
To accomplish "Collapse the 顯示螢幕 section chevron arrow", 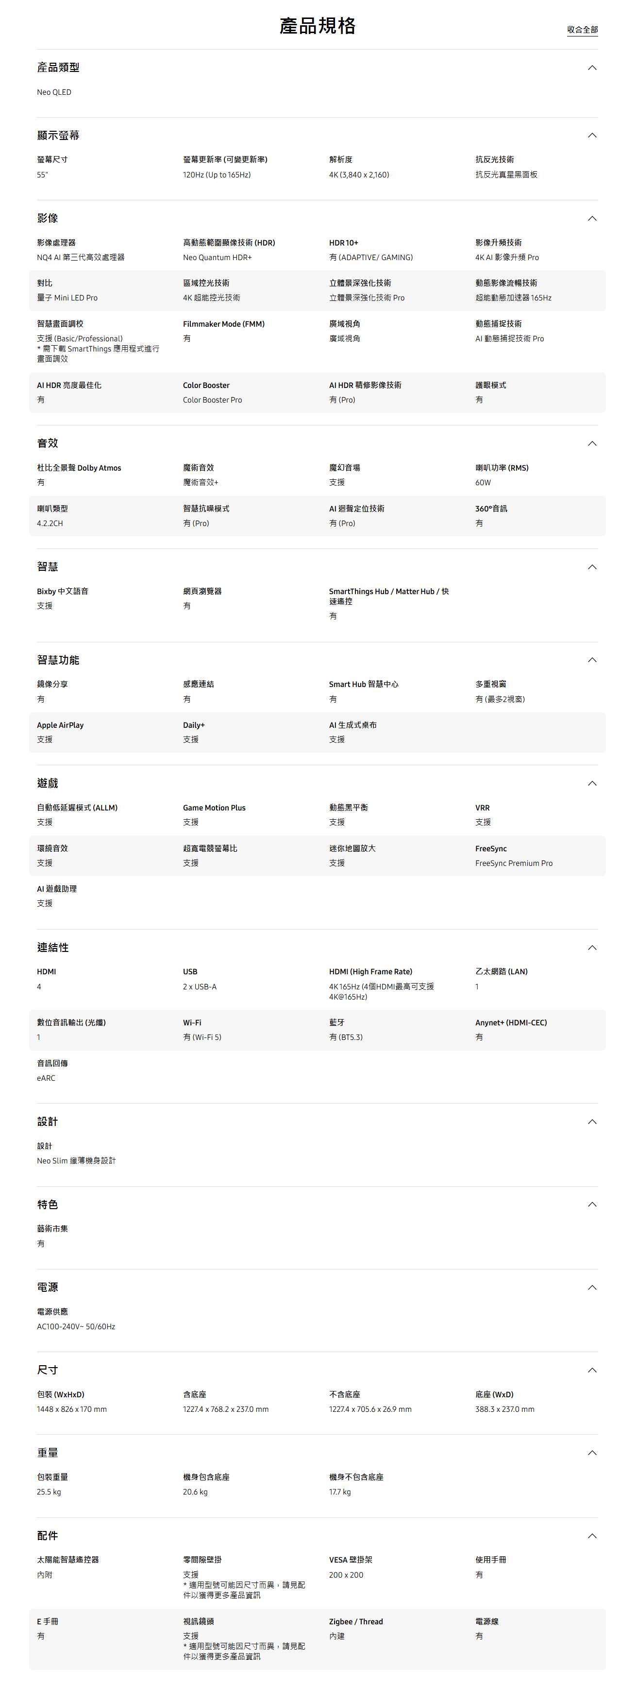I will point(591,136).
